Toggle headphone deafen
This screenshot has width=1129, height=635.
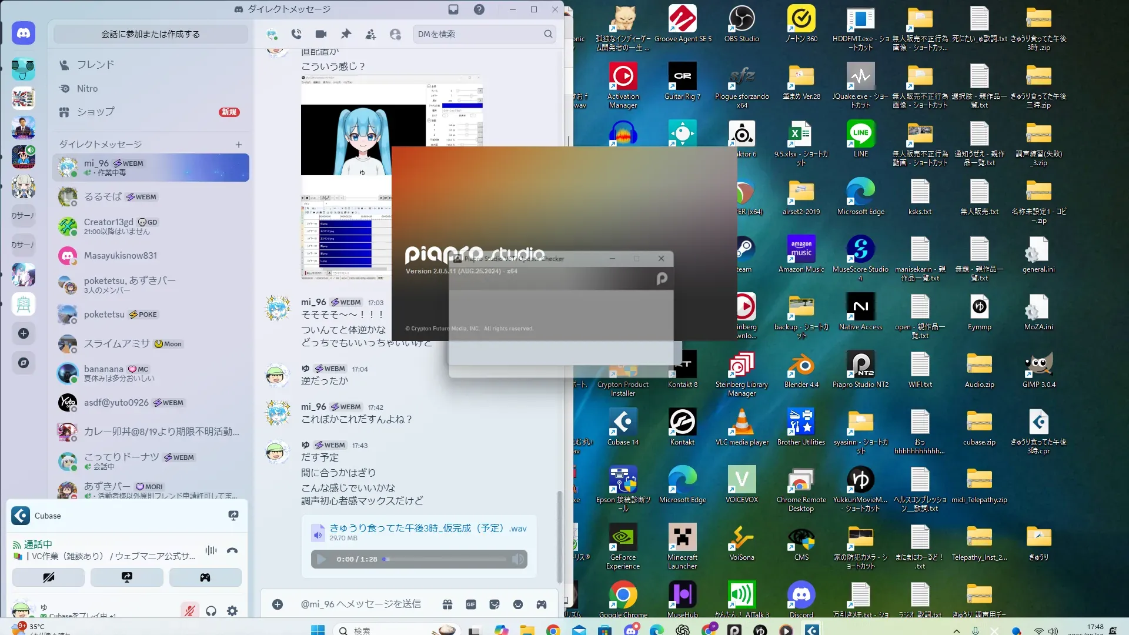211,611
